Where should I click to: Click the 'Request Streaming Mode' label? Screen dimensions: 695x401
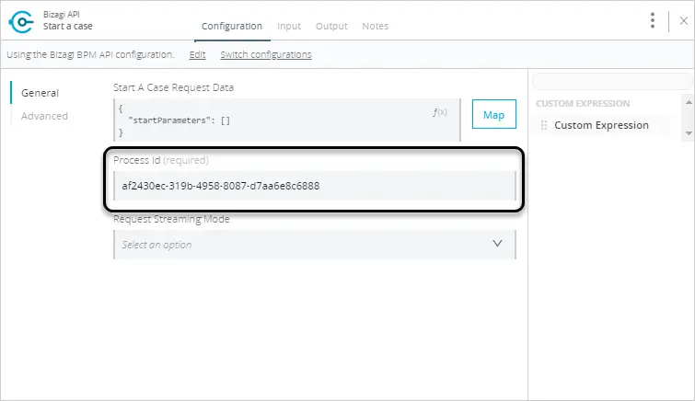point(171,219)
